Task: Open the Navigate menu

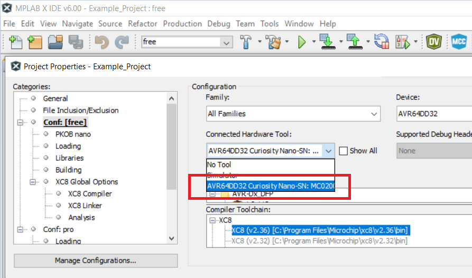Action: click(x=77, y=24)
